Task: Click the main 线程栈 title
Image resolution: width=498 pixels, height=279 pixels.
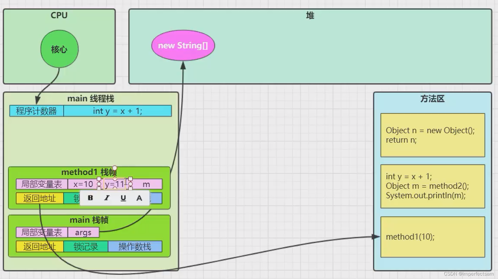Action: click(91, 98)
